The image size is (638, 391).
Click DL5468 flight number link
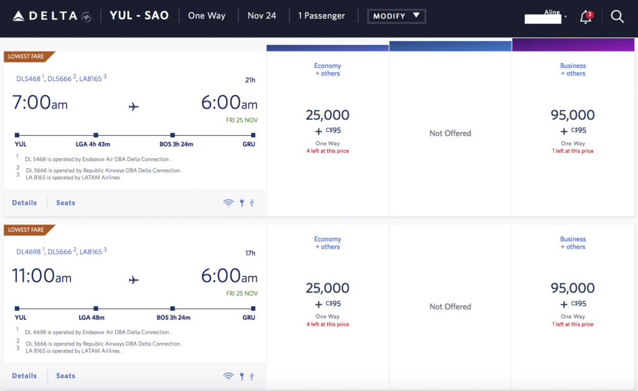click(29, 79)
